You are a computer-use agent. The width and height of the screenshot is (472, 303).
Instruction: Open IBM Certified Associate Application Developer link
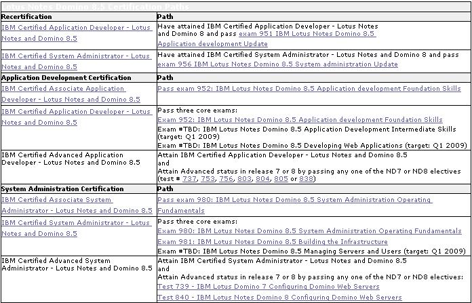pyautogui.click(x=71, y=94)
